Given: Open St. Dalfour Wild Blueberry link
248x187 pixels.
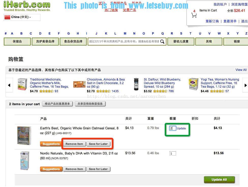Looking at the screenshot, I should pos(162,83).
